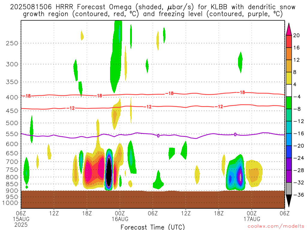
Task: Select the 700 pressure level label
Action: pyautogui.click(x=12, y=162)
